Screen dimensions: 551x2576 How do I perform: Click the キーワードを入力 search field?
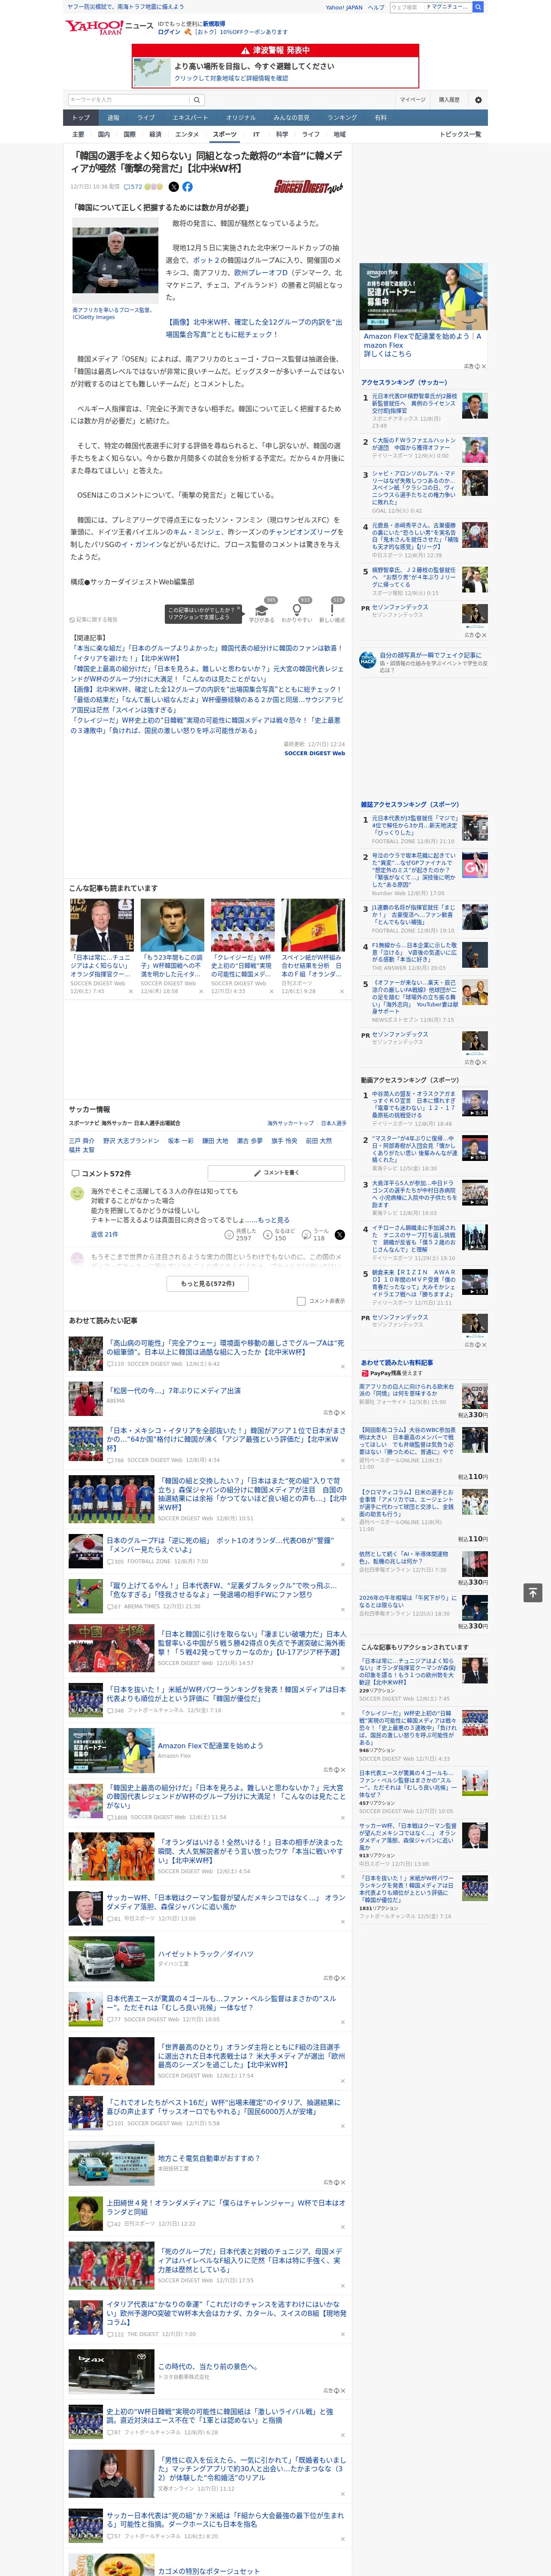(x=129, y=100)
